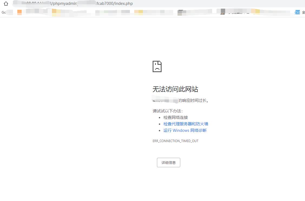Click the 运行 Windows 网络诊断 link
The width and height of the screenshot is (305, 201).
coord(185,130)
